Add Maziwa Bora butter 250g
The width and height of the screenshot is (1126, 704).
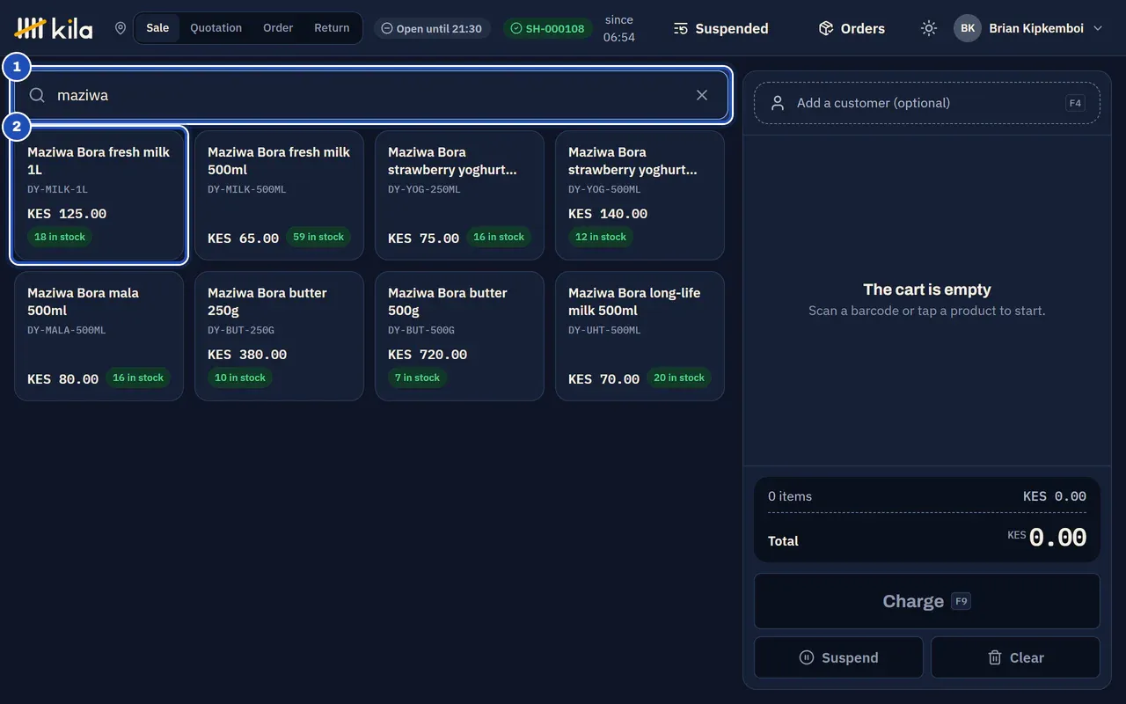279,336
